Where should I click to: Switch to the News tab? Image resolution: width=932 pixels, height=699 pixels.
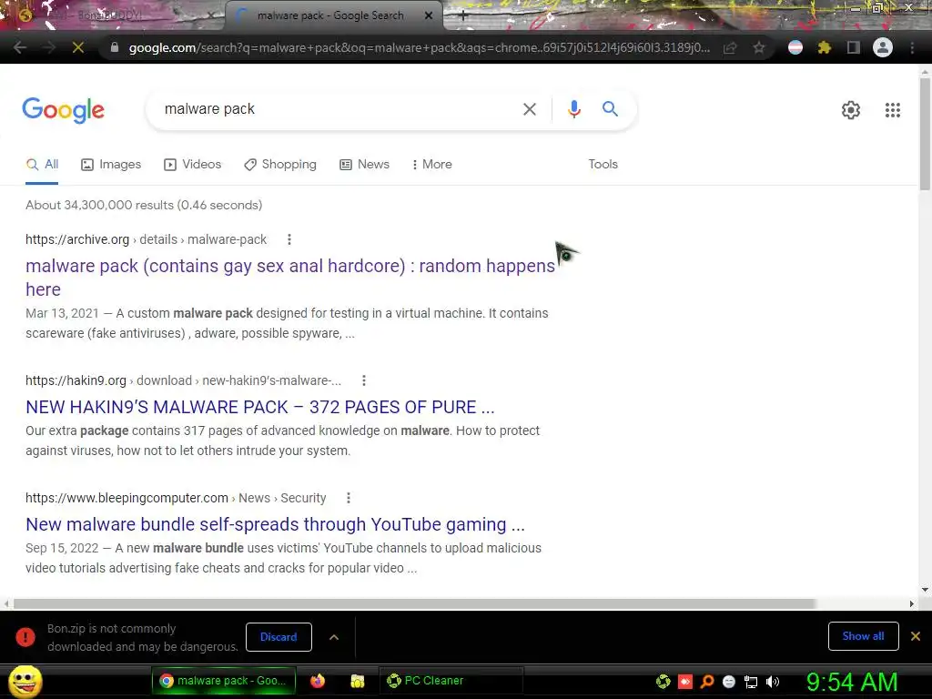[x=364, y=165]
